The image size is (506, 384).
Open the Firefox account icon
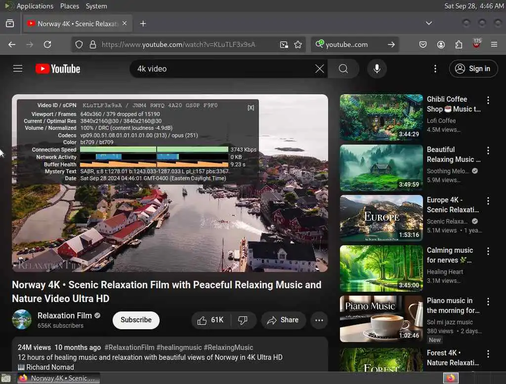[x=441, y=44]
